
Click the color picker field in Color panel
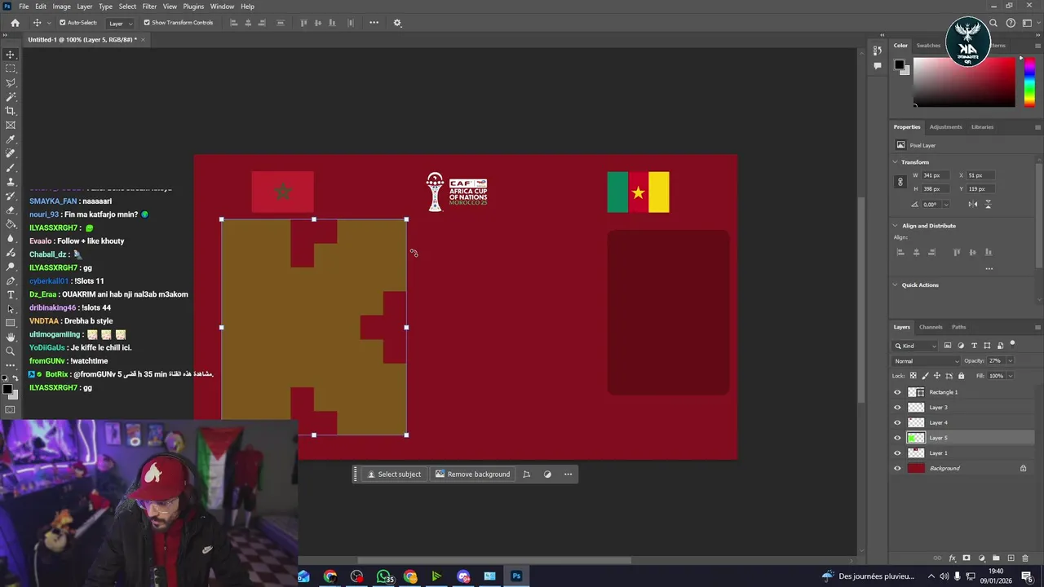pyautogui.click(x=964, y=83)
